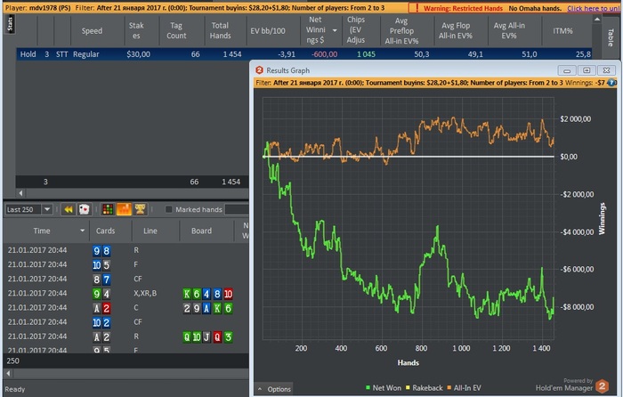Click the 'Click here to unl' link

(595, 8)
